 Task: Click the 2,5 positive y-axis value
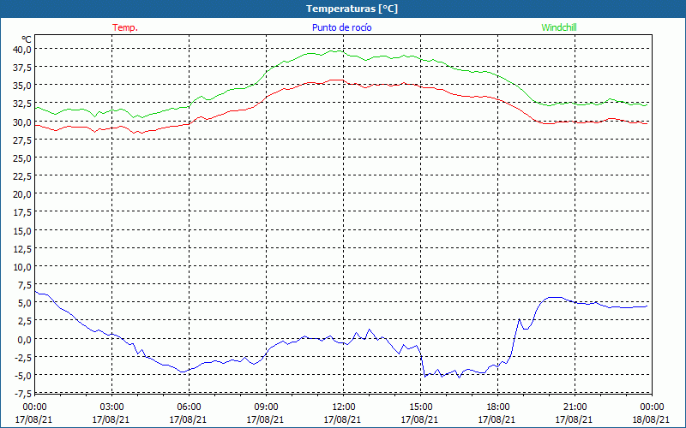(x=24, y=321)
